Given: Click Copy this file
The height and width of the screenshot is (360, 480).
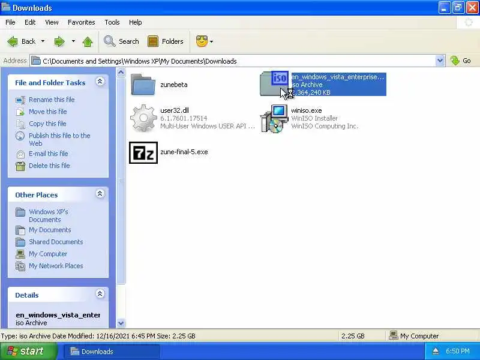Looking at the screenshot, I should (x=47, y=124).
